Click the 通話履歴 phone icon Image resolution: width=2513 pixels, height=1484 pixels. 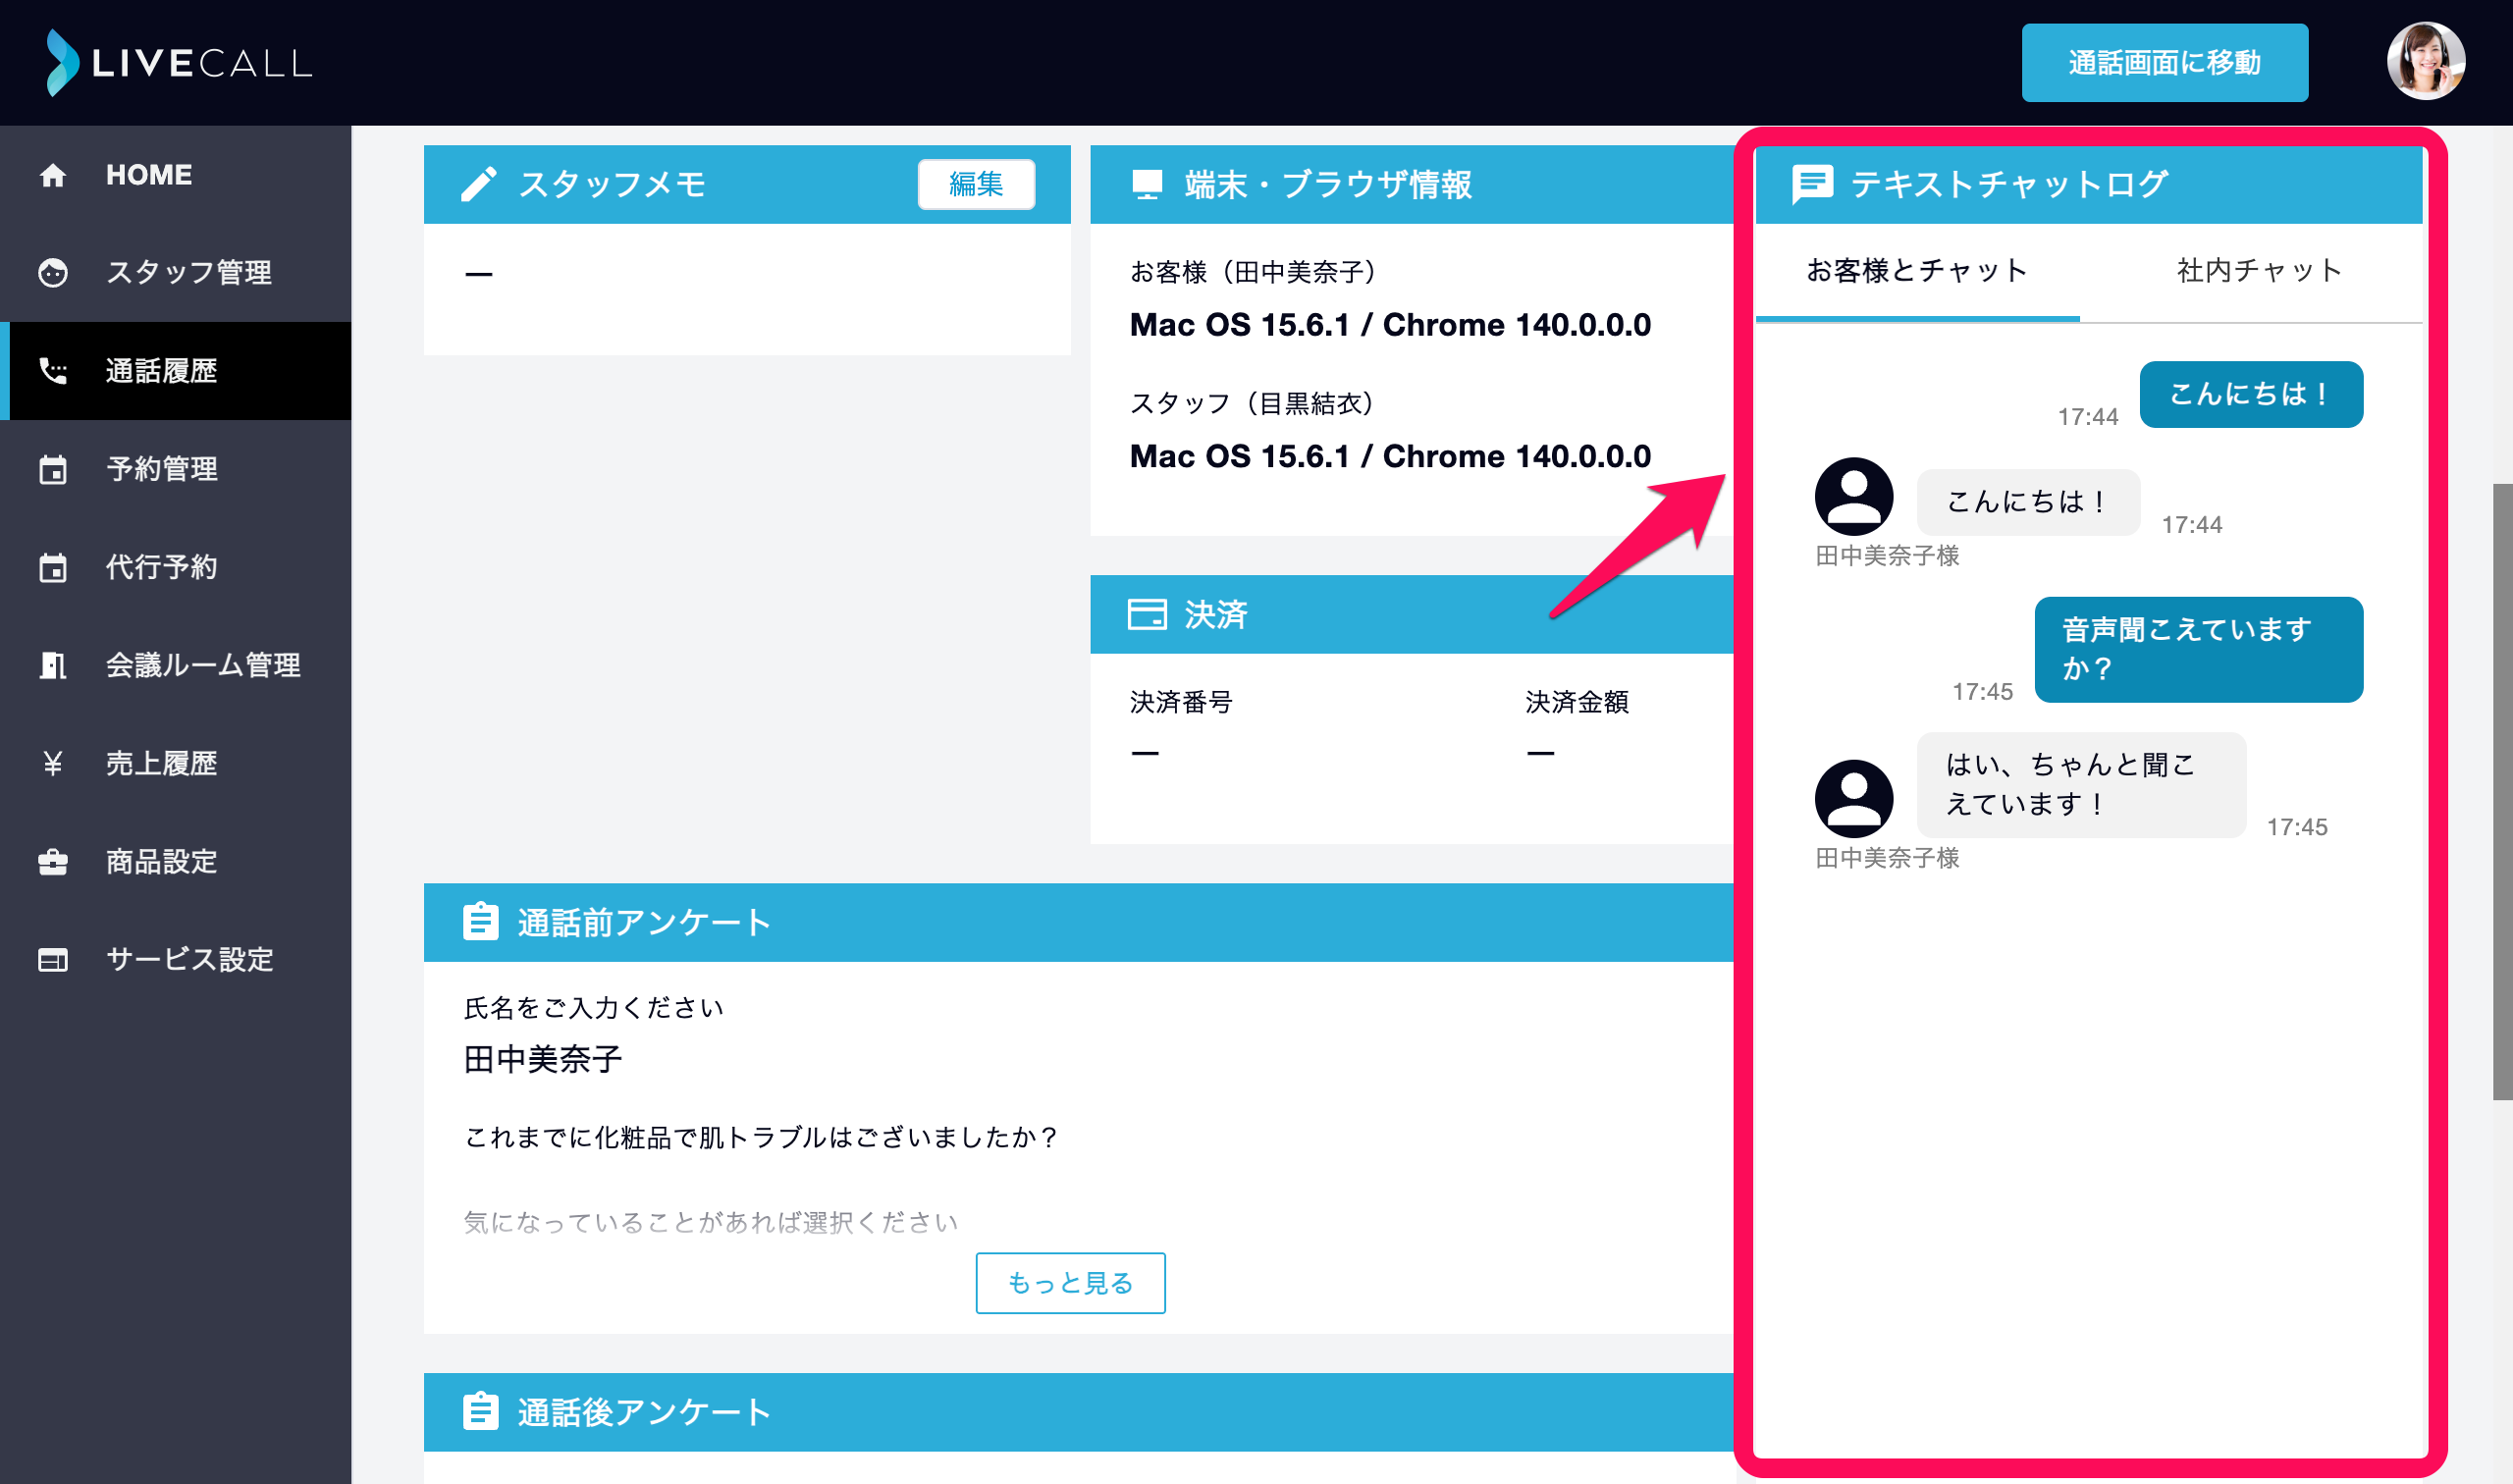53,371
